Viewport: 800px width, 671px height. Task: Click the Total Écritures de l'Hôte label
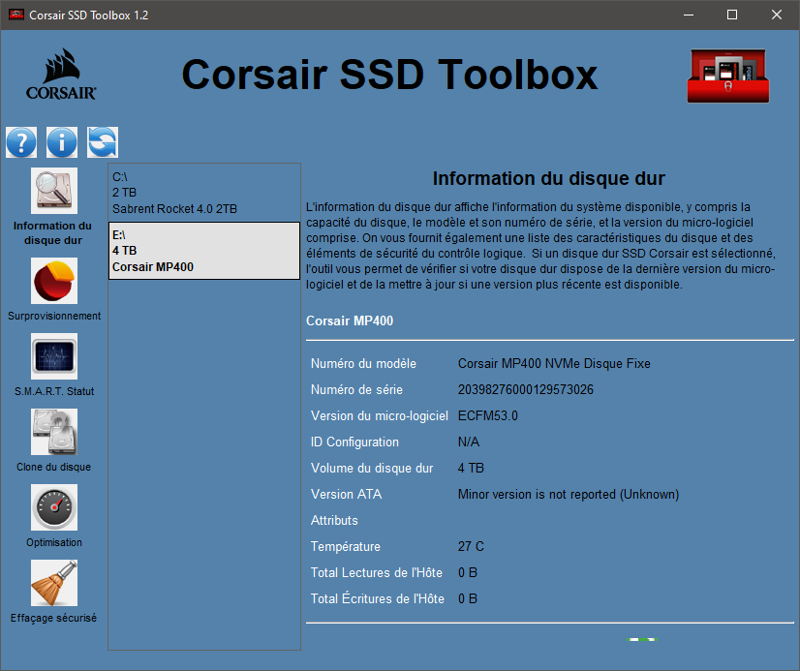378,598
